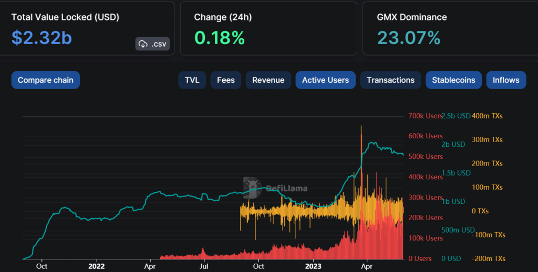Disable the Active Users series
This screenshot has width=538, height=272.
(x=325, y=80)
